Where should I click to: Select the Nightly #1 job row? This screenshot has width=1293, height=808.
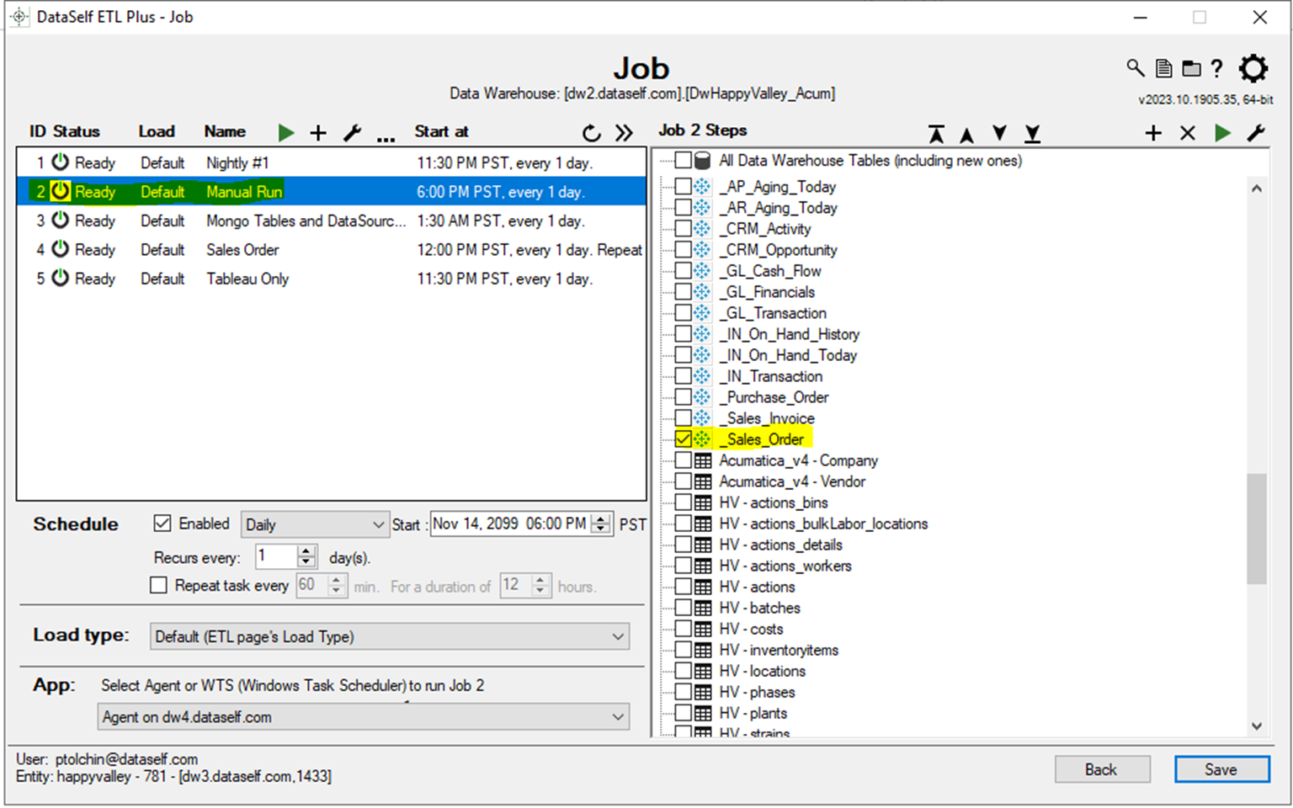click(x=332, y=162)
